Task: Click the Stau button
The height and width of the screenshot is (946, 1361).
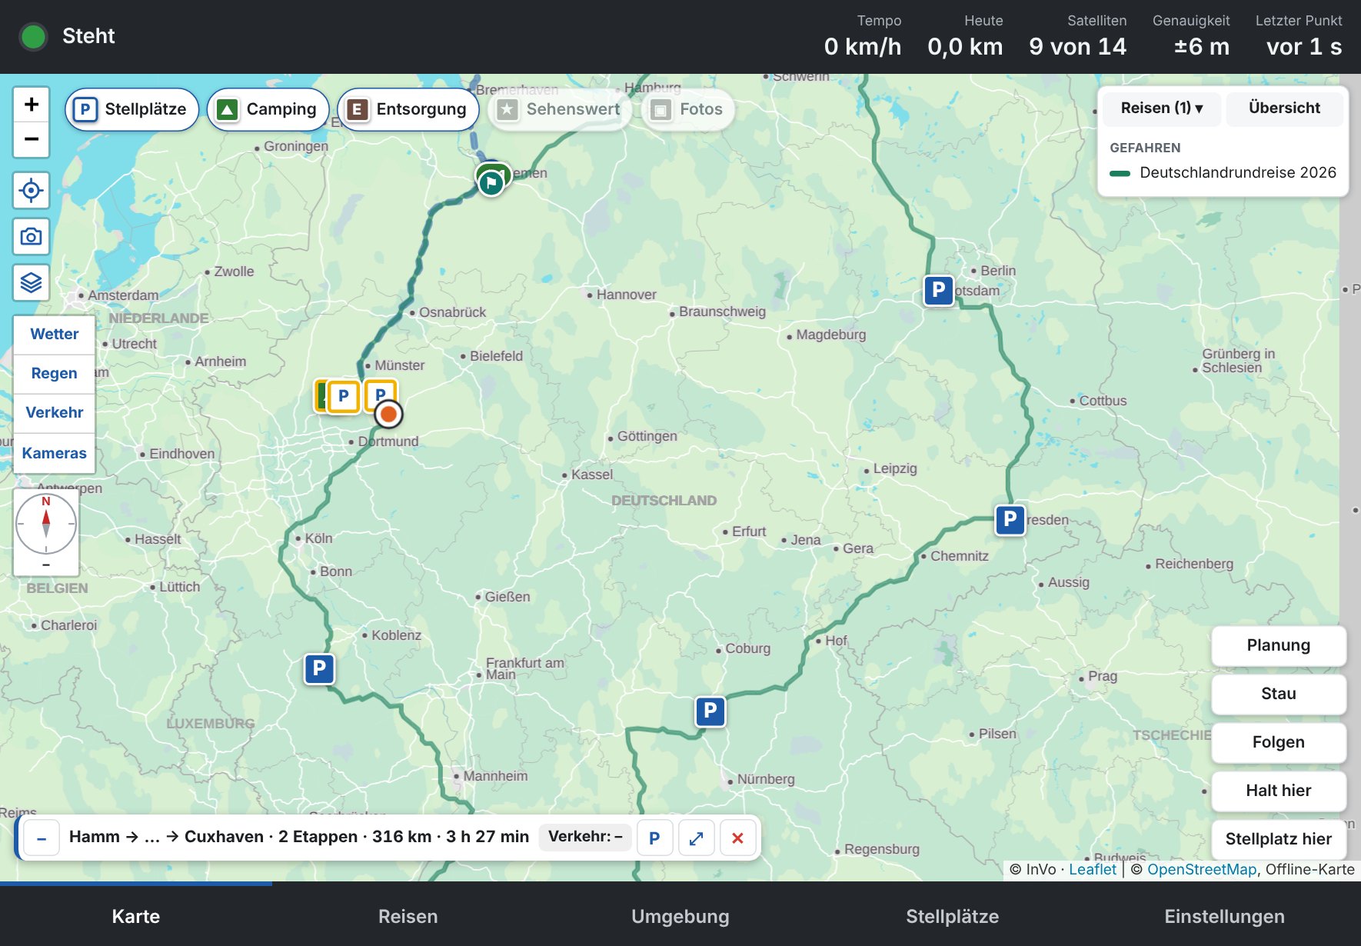Action: click(1279, 695)
